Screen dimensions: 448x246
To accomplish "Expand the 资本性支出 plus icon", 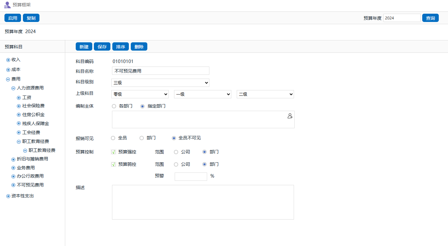I will tap(8, 196).
